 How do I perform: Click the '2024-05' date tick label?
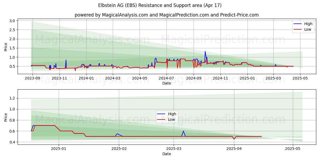(x=140, y=78)
